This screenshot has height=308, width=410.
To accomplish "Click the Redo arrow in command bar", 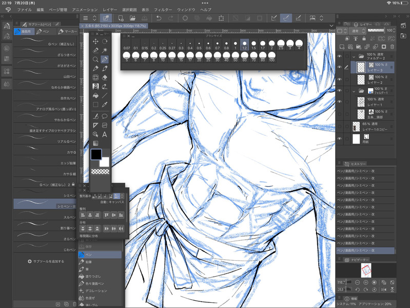I will (x=171, y=18).
